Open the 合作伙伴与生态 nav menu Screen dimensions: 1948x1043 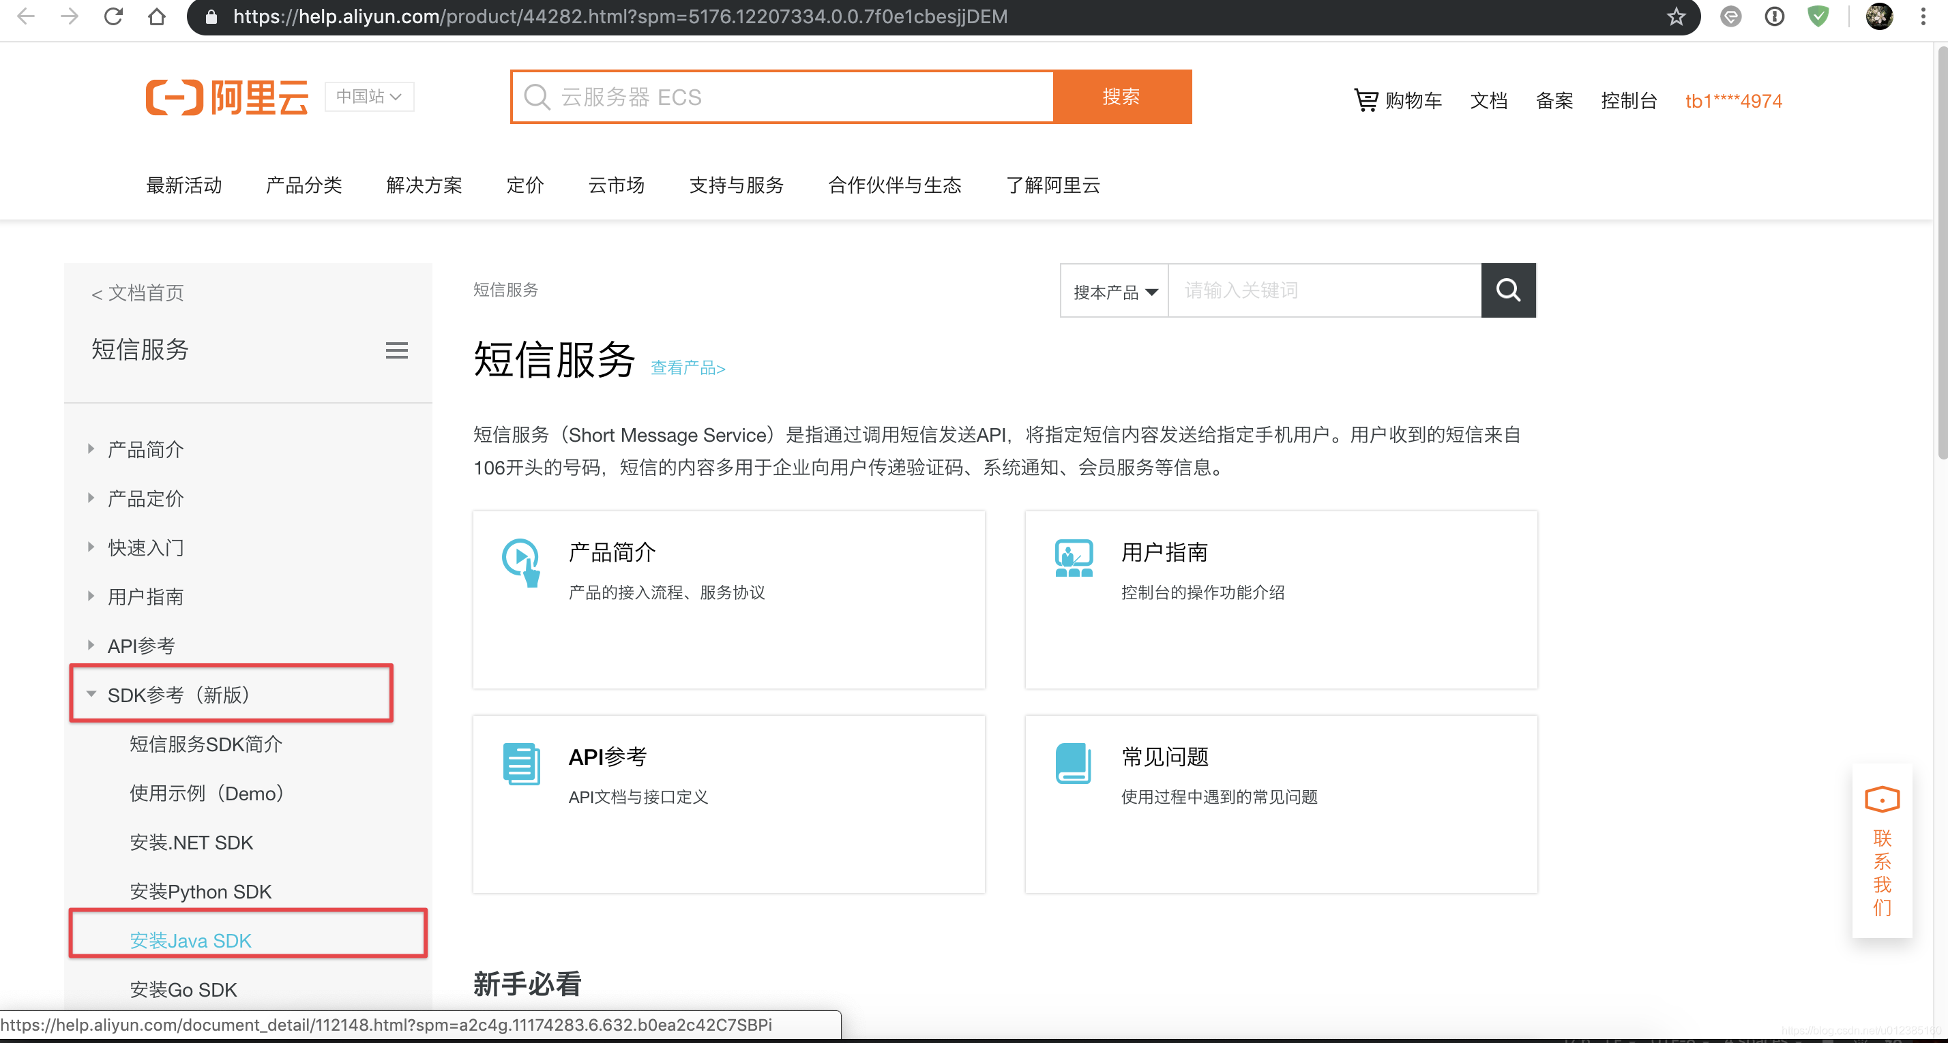click(x=894, y=185)
